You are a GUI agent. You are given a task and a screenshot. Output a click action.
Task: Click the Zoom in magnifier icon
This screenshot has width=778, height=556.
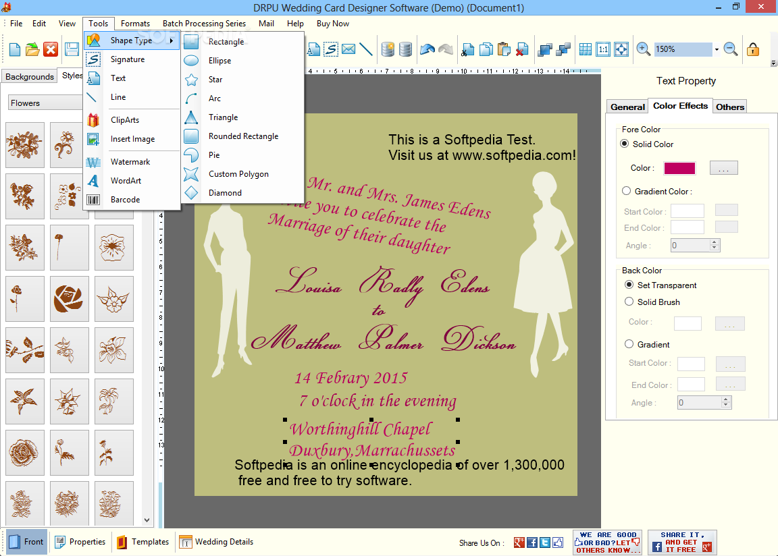click(643, 49)
